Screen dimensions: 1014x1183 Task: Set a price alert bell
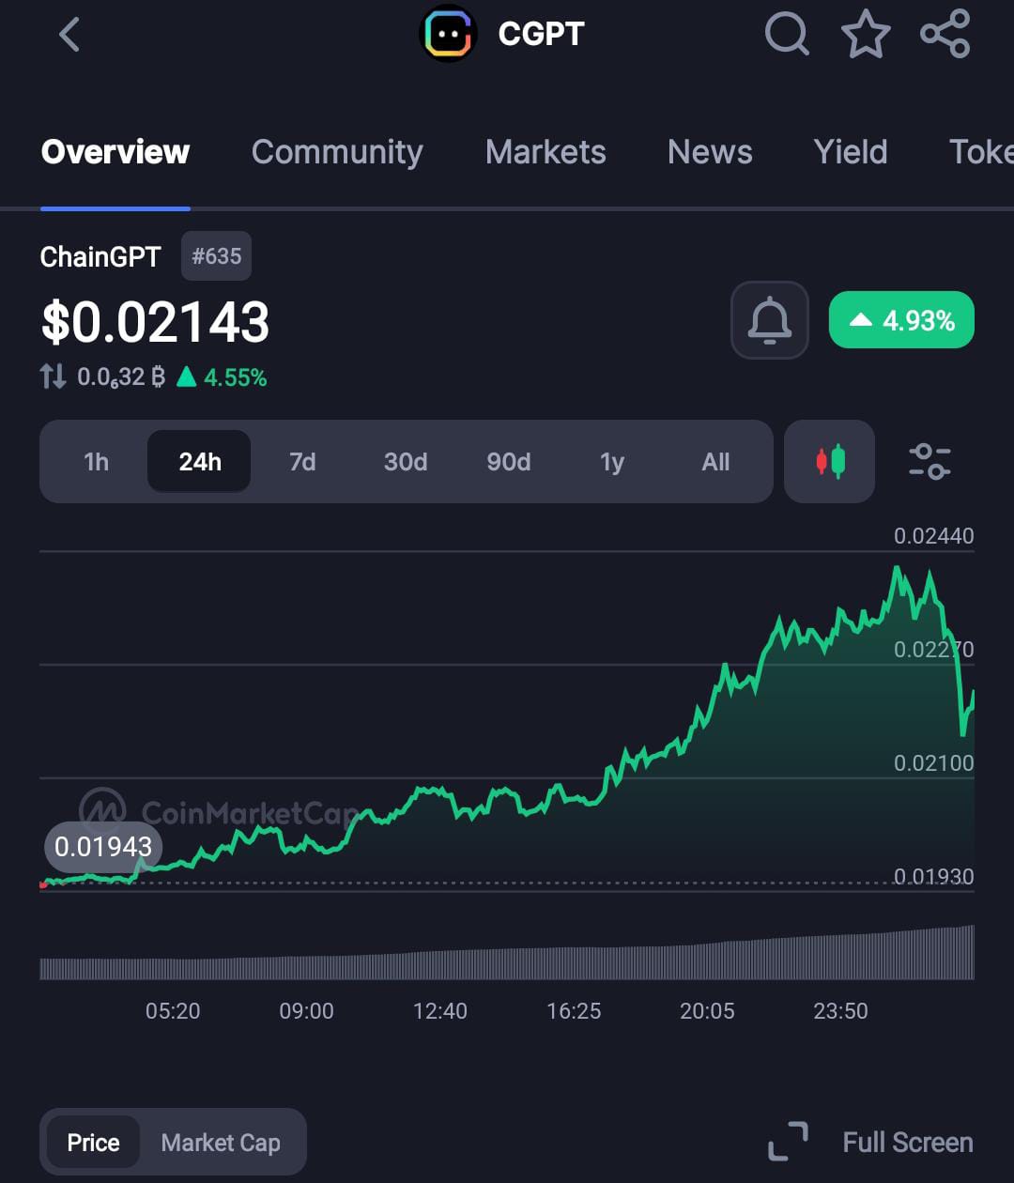tap(769, 320)
